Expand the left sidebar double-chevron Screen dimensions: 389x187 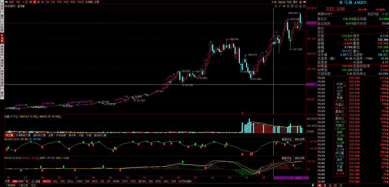click(2, 2)
